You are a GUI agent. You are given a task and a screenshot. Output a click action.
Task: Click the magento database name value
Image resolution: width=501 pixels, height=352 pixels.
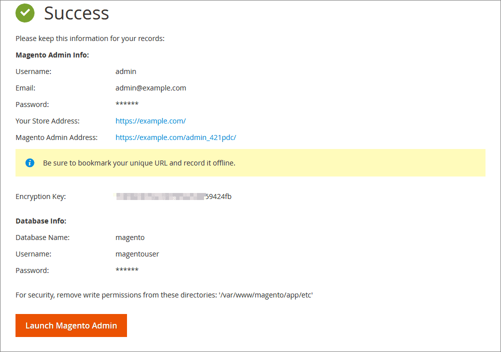[x=130, y=238]
